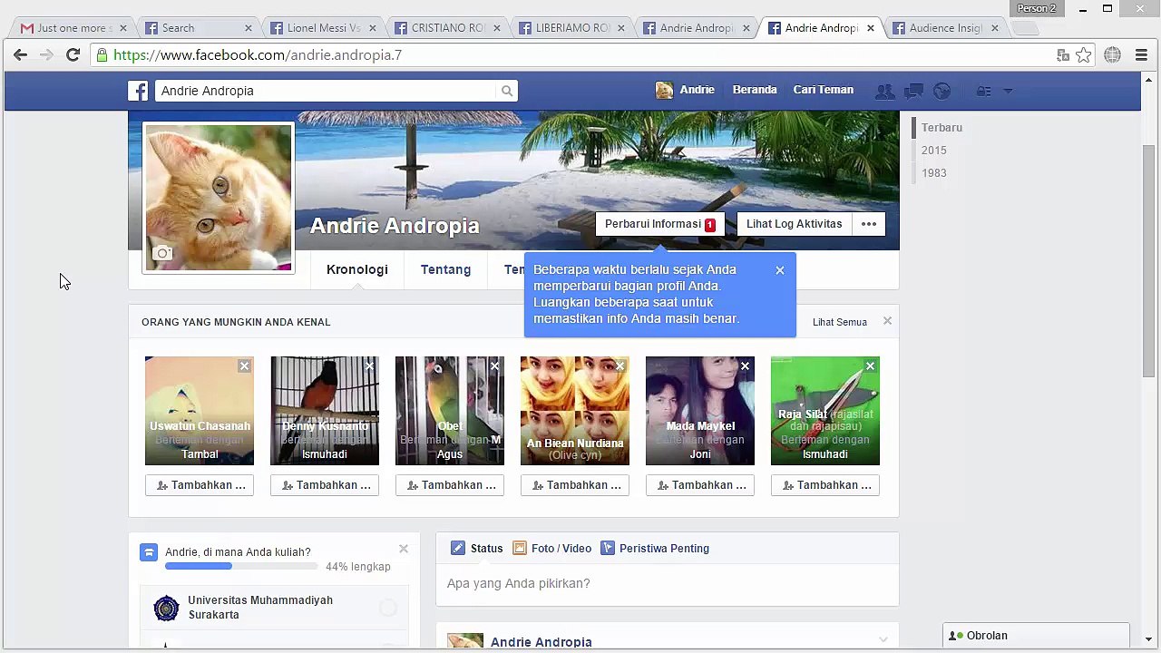The image size is (1161, 653).
Task: Click page vertical scrollbar thumb
Action: tap(1149, 261)
